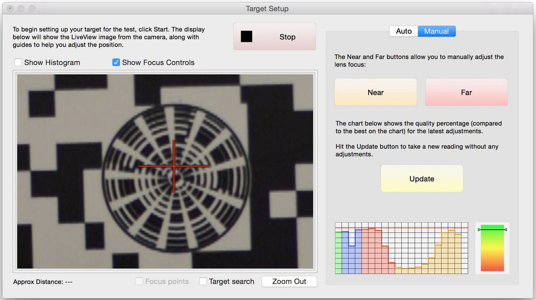Switch to the Auto tab
The height and width of the screenshot is (300, 536).
(x=404, y=31)
